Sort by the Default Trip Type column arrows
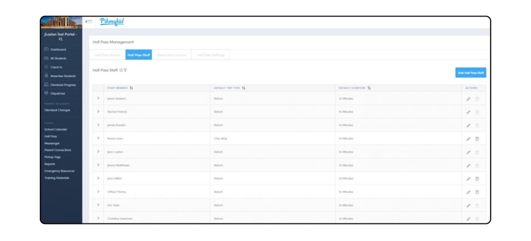Image resolution: width=531 pixels, height=241 pixels. click(244, 88)
